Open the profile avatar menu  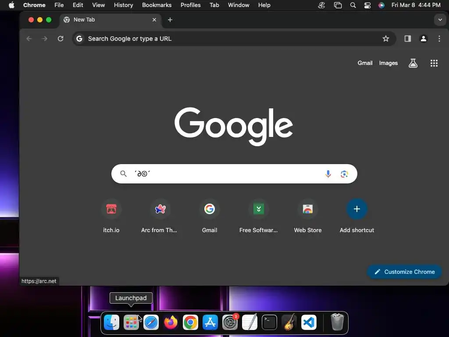tap(424, 39)
